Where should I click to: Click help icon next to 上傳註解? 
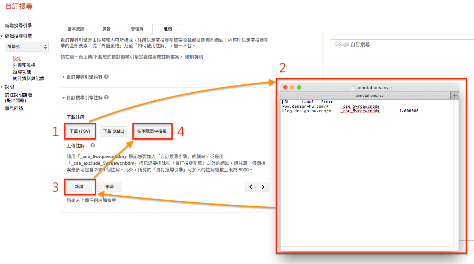pyautogui.click(x=93, y=146)
